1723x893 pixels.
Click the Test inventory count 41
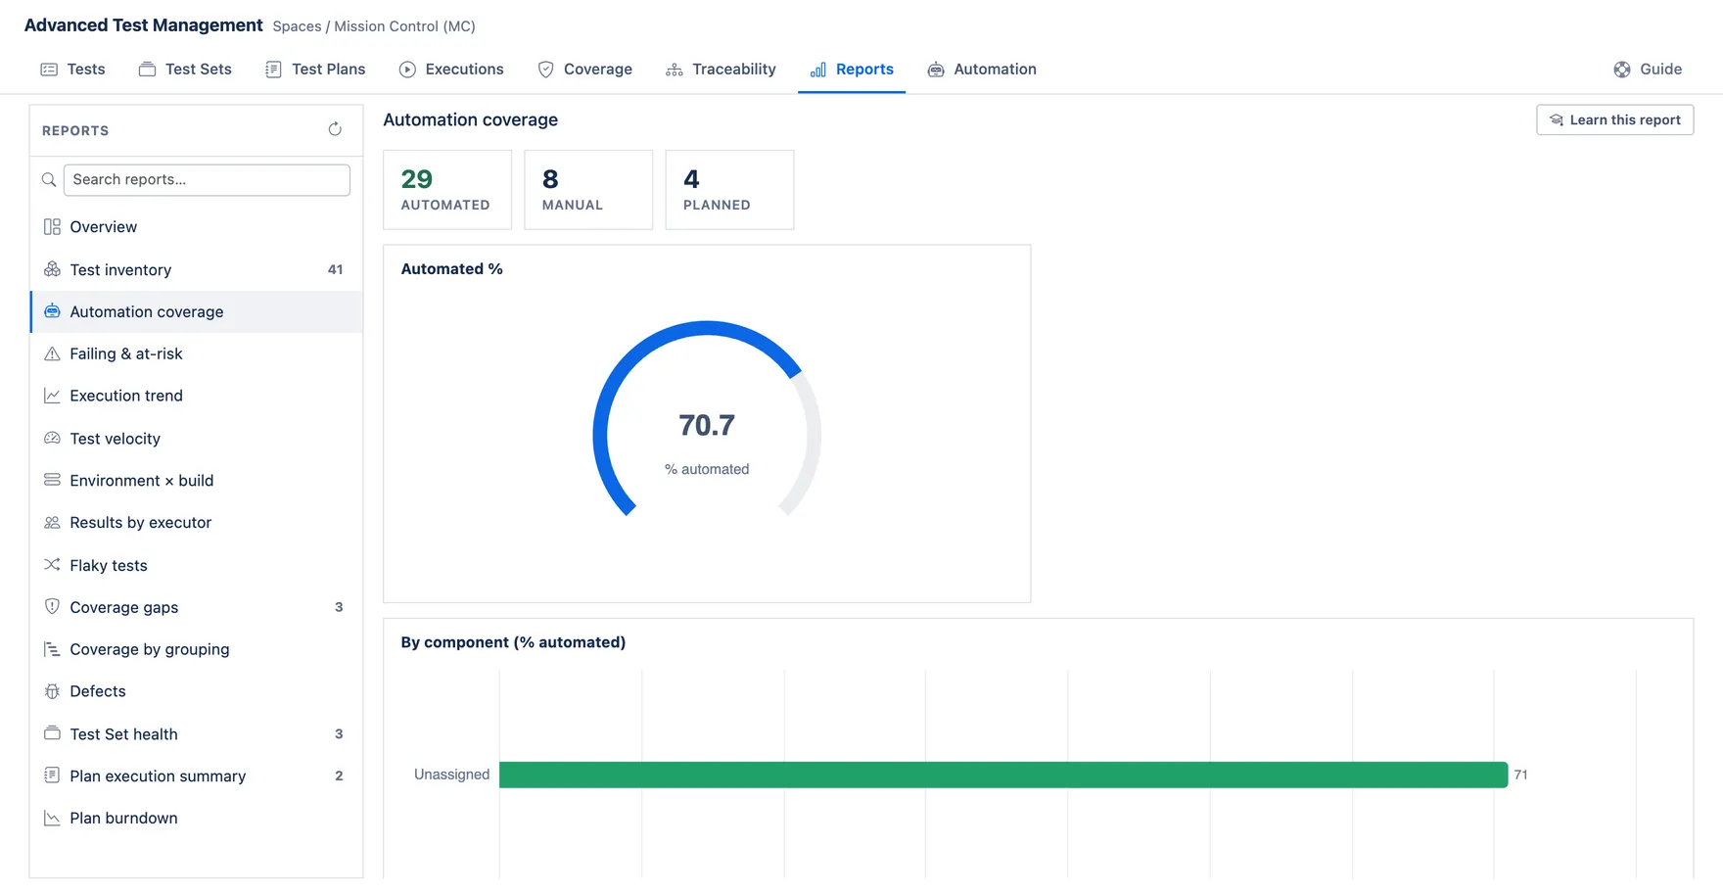335,269
